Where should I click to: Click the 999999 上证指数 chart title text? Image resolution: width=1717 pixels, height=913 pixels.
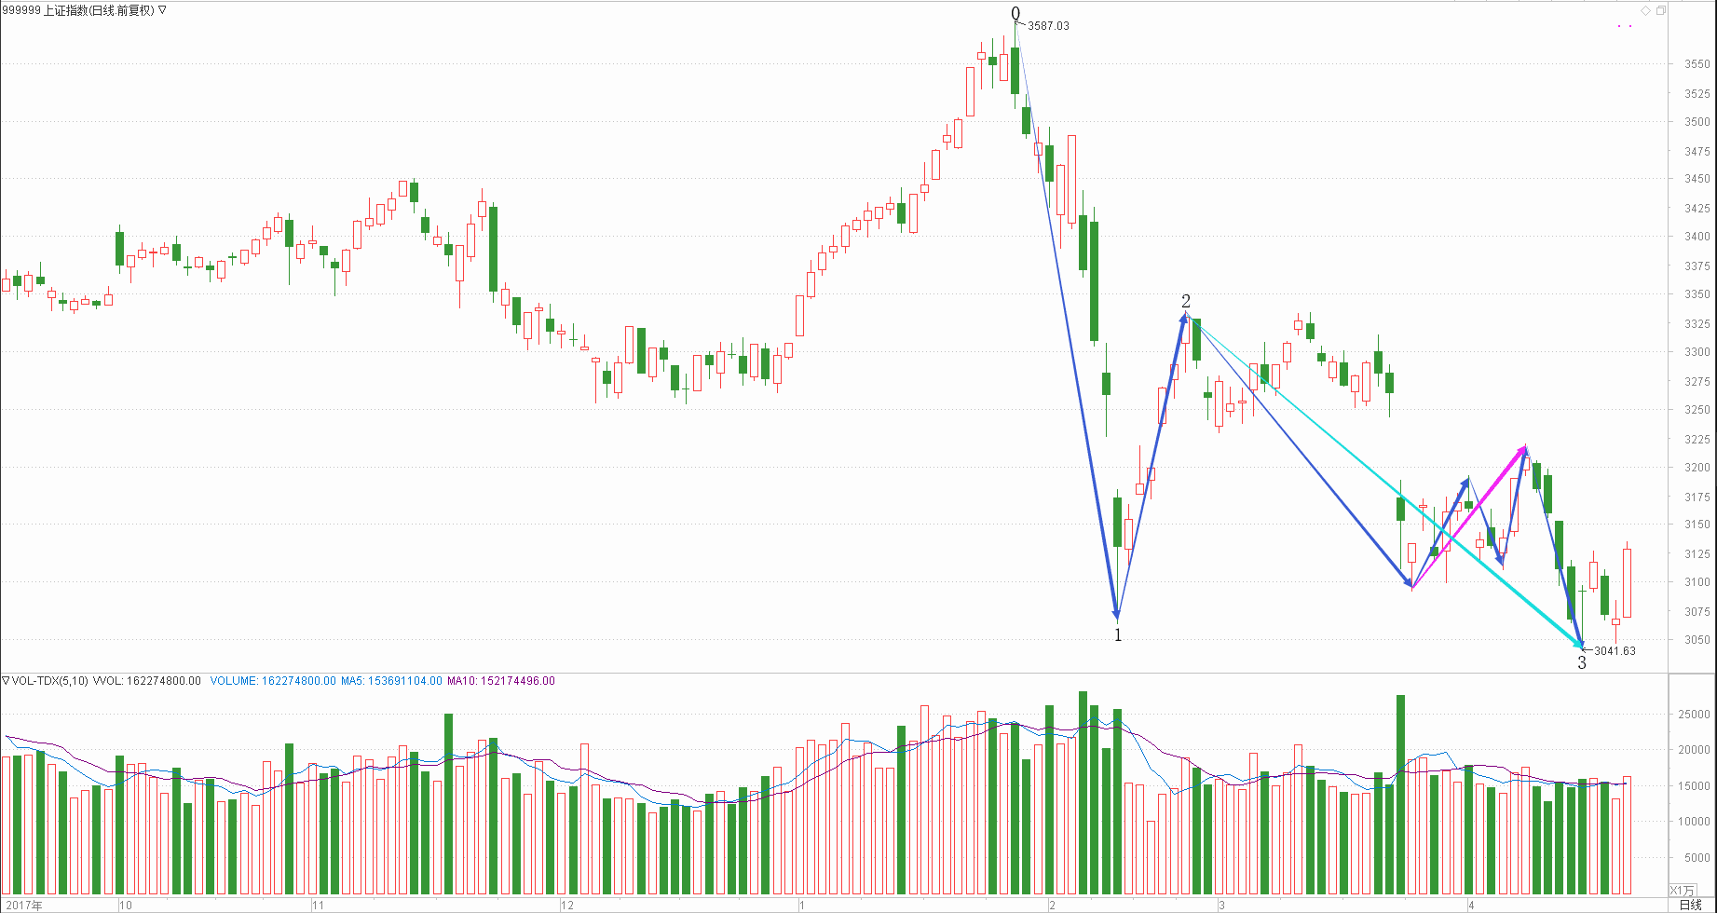pos(78,10)
